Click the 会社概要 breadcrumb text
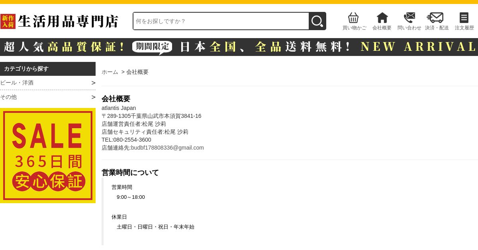The image size is (478, 250). point(137,72)
